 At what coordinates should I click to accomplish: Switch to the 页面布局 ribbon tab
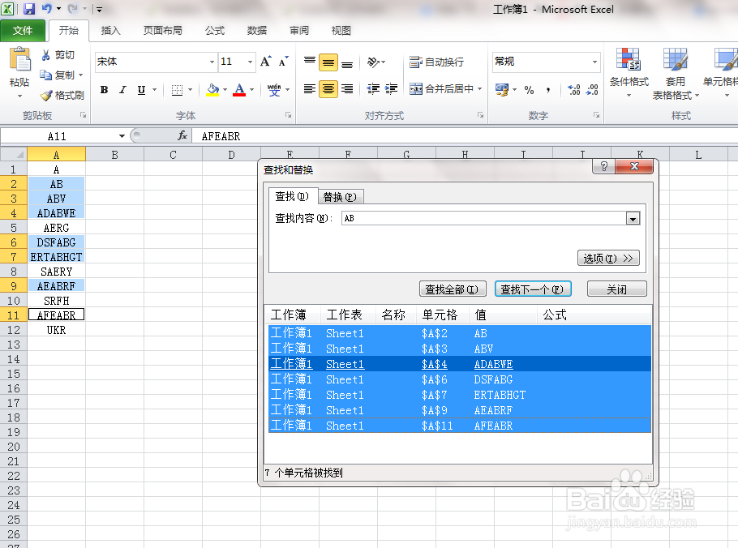[163, 31]
